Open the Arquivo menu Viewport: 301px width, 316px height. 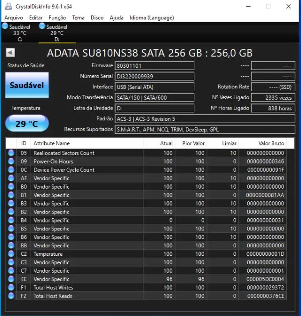click(14, 18)
